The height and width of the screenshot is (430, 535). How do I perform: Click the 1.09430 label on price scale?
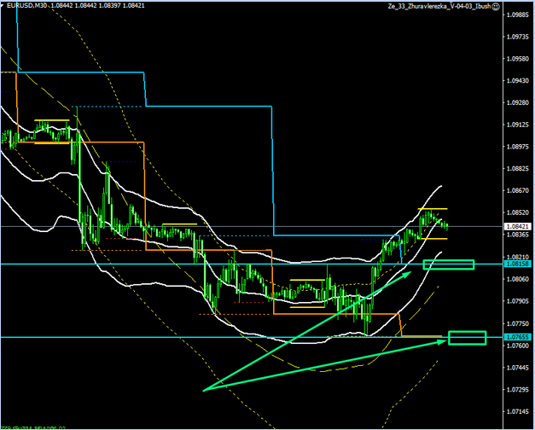click(x=516, y=81)
